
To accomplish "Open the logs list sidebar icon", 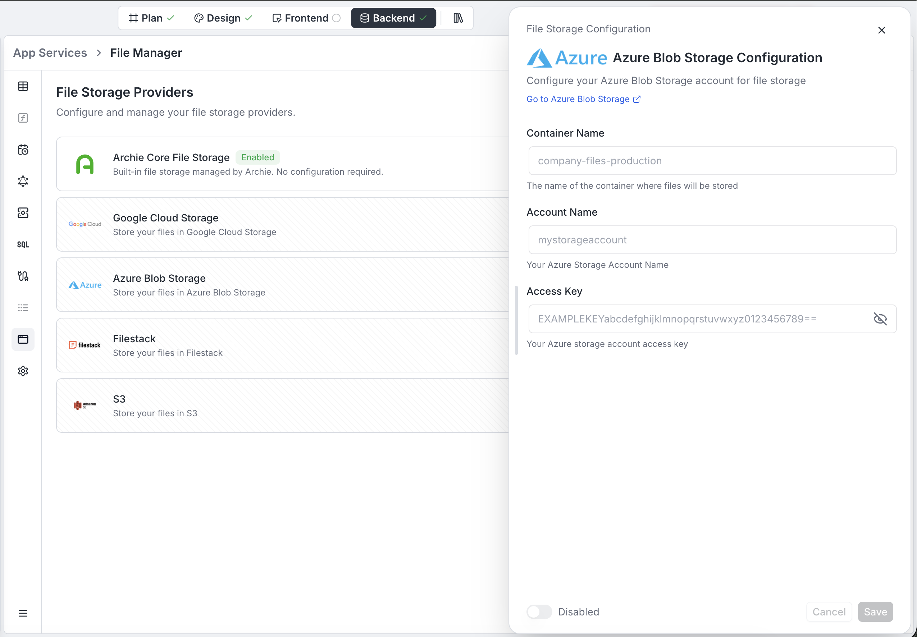I will coord(23,308).
